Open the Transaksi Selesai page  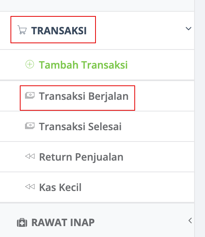[80, 126]
